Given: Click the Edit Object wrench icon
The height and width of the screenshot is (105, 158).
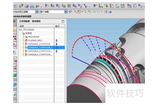Looking at the screenshot, I should click(47, 6).
